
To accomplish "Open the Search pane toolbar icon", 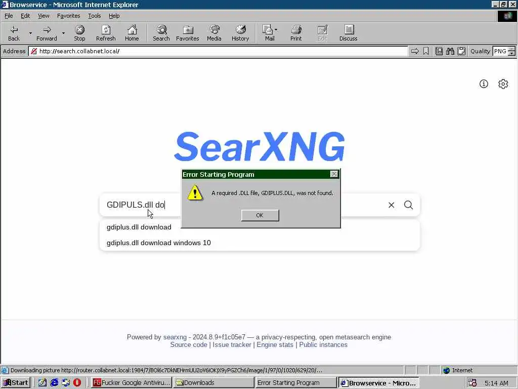I will 161,33.
